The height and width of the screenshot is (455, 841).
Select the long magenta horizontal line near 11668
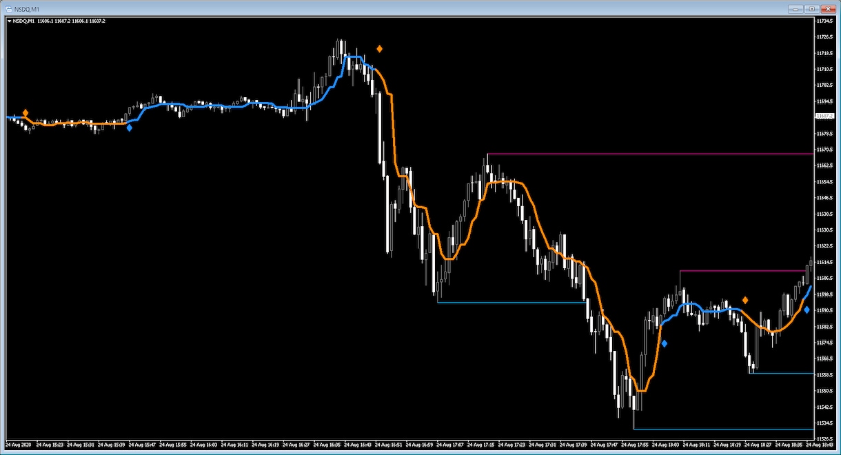(650, 154)
